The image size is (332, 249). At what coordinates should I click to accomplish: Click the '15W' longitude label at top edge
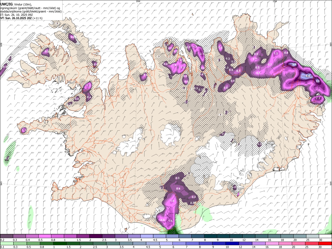pyautogui.click(x=275, y=1)
